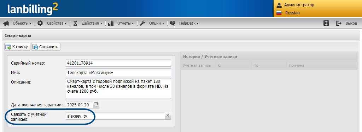Click the gear Properties icon
Screen dimensions: 362x132
tap(40, 23)
